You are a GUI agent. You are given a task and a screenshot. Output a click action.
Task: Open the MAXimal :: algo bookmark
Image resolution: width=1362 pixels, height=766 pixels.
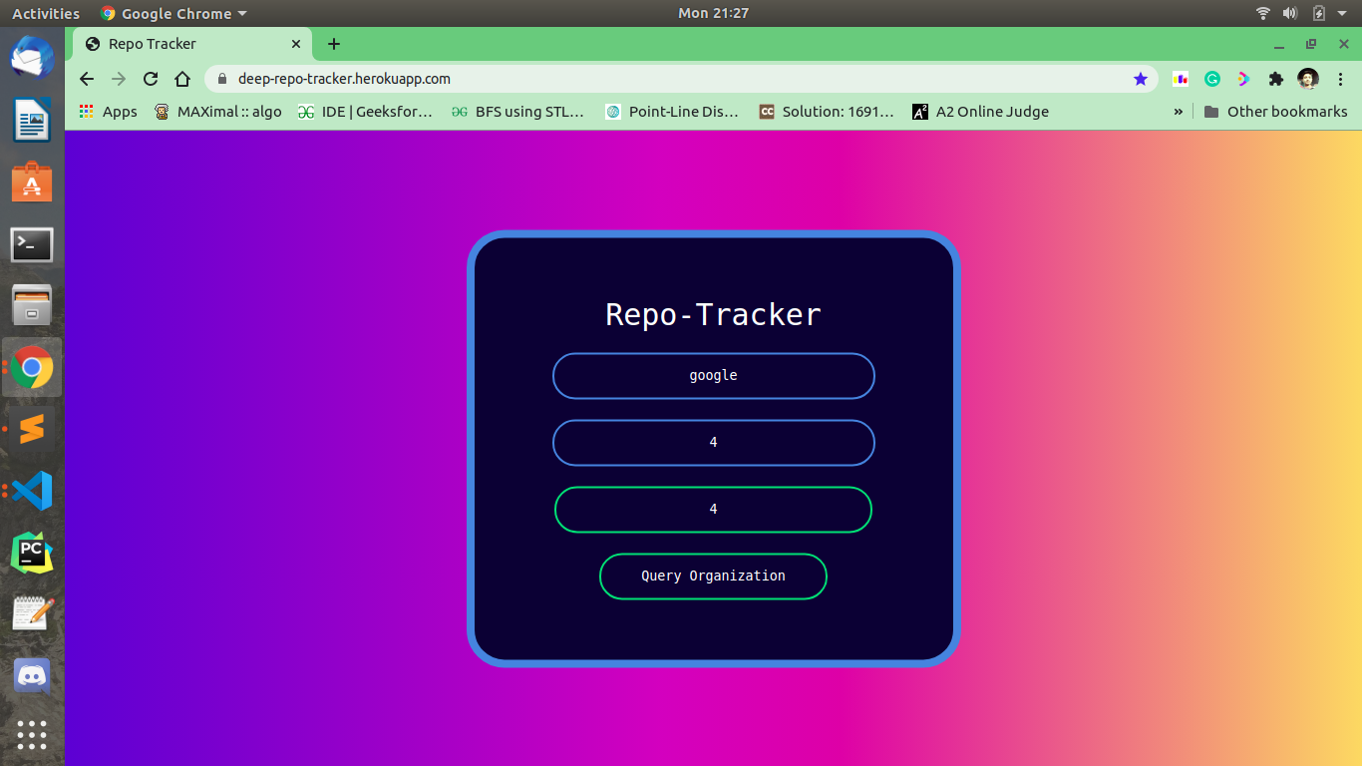click(x=217, y=112)
